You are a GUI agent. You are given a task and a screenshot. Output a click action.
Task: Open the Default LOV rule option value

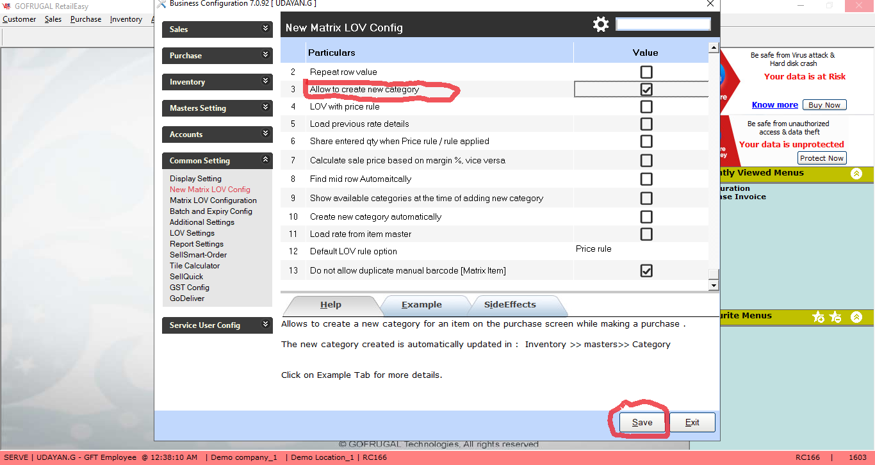click(641, 249)
